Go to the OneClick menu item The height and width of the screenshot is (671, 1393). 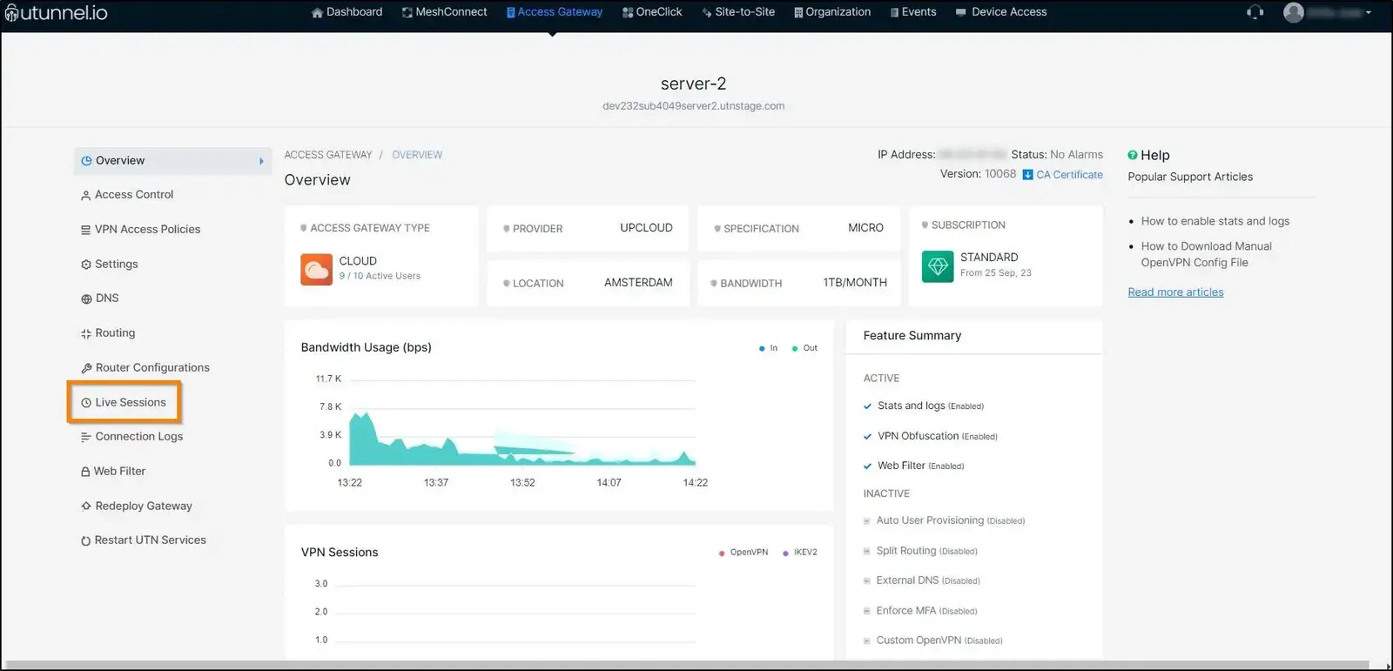pyautogui.click(x=652, y=12)
